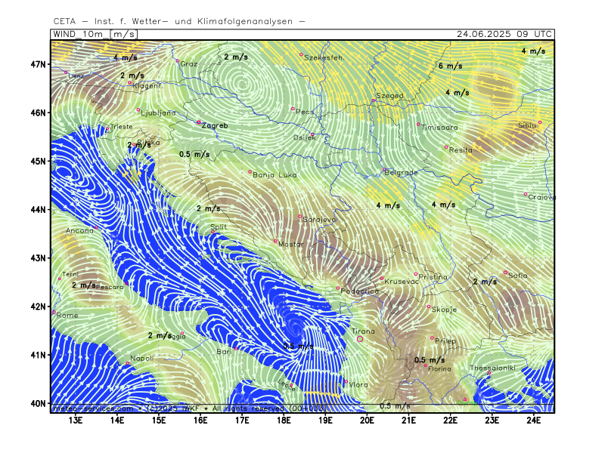Click the meteo-services.com copyright footer

(190, 408)
